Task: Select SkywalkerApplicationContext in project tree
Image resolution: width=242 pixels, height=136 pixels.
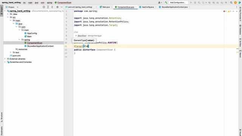Action: point(40,46)
